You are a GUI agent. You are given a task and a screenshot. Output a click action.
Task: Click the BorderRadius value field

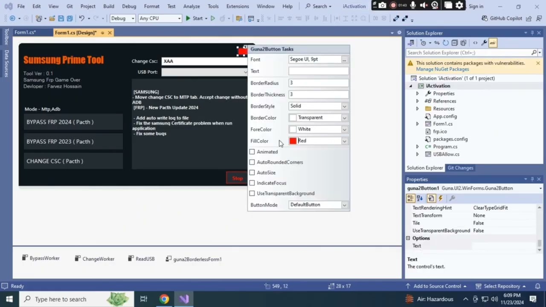point(318,83)
